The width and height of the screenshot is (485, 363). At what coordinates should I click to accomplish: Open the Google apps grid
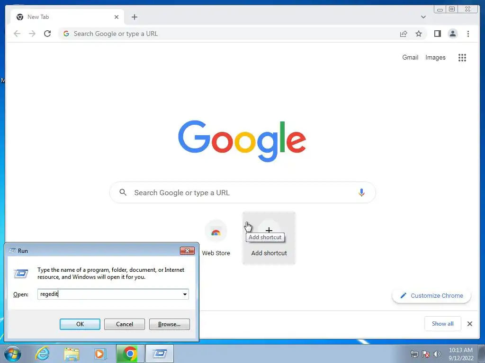pos(462,57)
